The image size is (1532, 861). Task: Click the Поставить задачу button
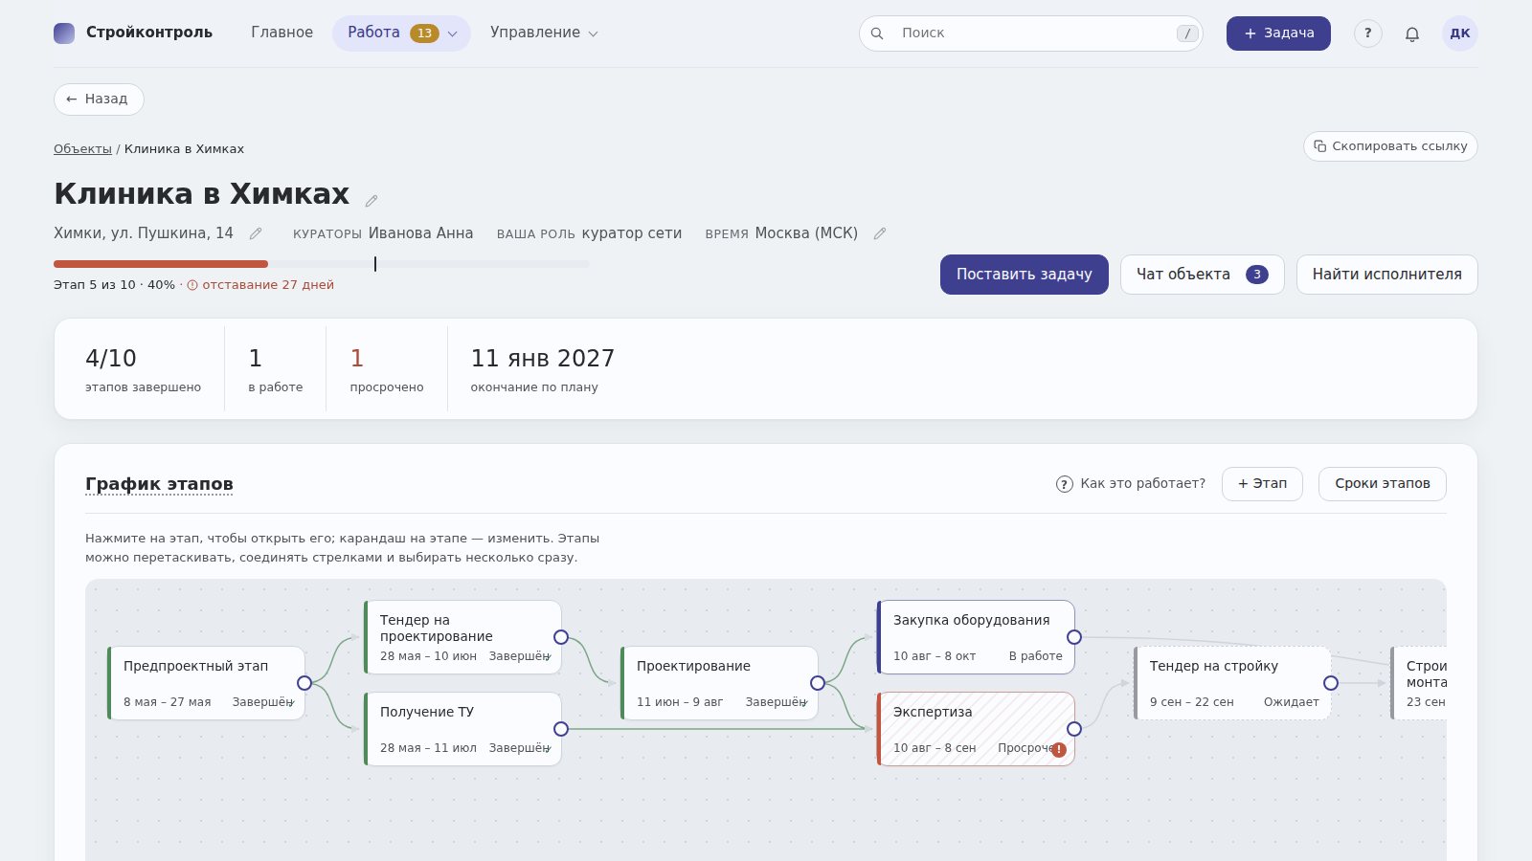pos(1024,275)
